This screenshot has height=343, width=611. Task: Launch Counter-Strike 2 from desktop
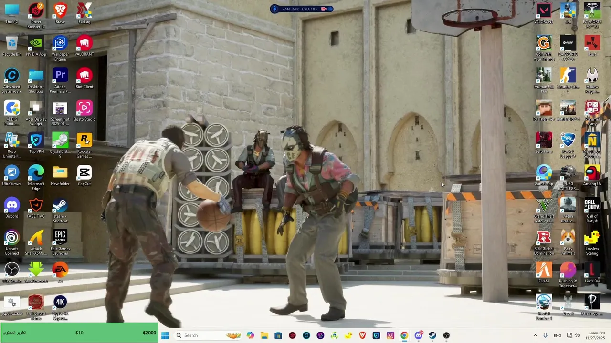(x=568, y=80)
